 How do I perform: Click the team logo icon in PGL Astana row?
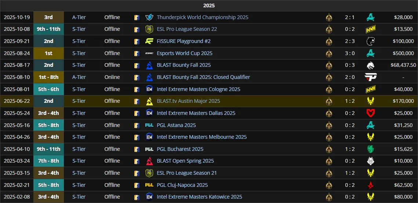point(329,125)
